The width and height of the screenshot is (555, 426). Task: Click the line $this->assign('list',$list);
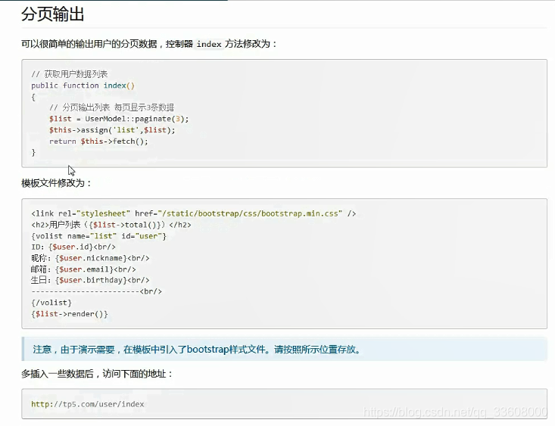coord(112,130)
